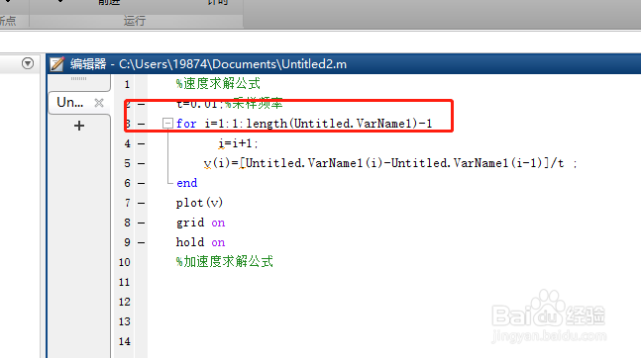This screenshot has width=641, height=358.
Task: Click 'length(Untitled.VarName1)-1' in the loop header
Action: pyautogui.click(x=339, y=124)
